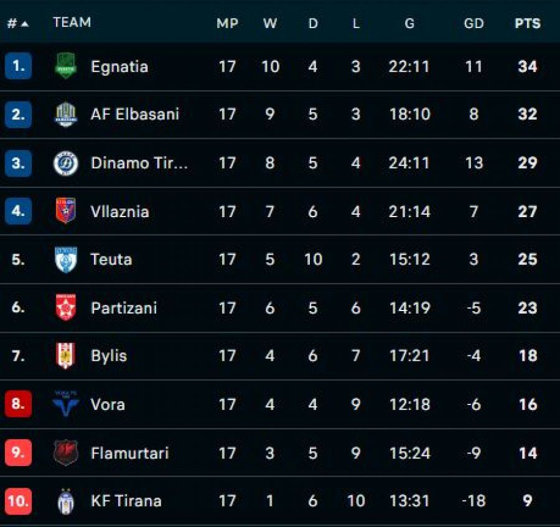Sort standings by GD column header
The height and width of the screenshot is (527, 560).
(474, 24)
